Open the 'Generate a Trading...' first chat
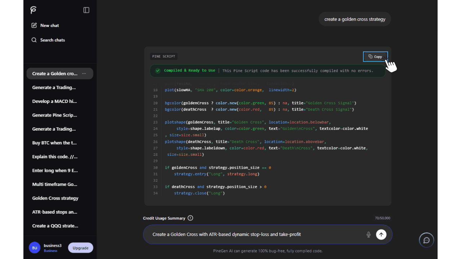The image size is (461, 259). pos(54,87)
